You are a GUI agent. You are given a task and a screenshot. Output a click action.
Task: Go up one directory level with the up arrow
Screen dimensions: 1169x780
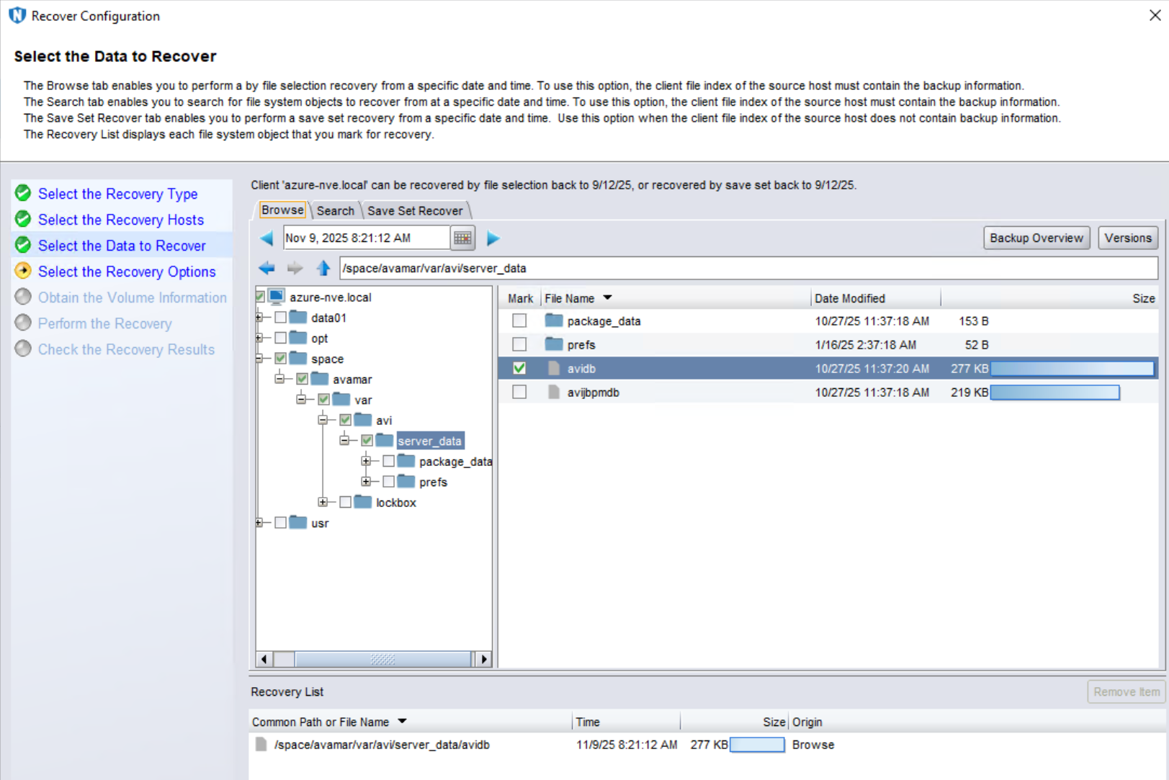coord(323,268)
